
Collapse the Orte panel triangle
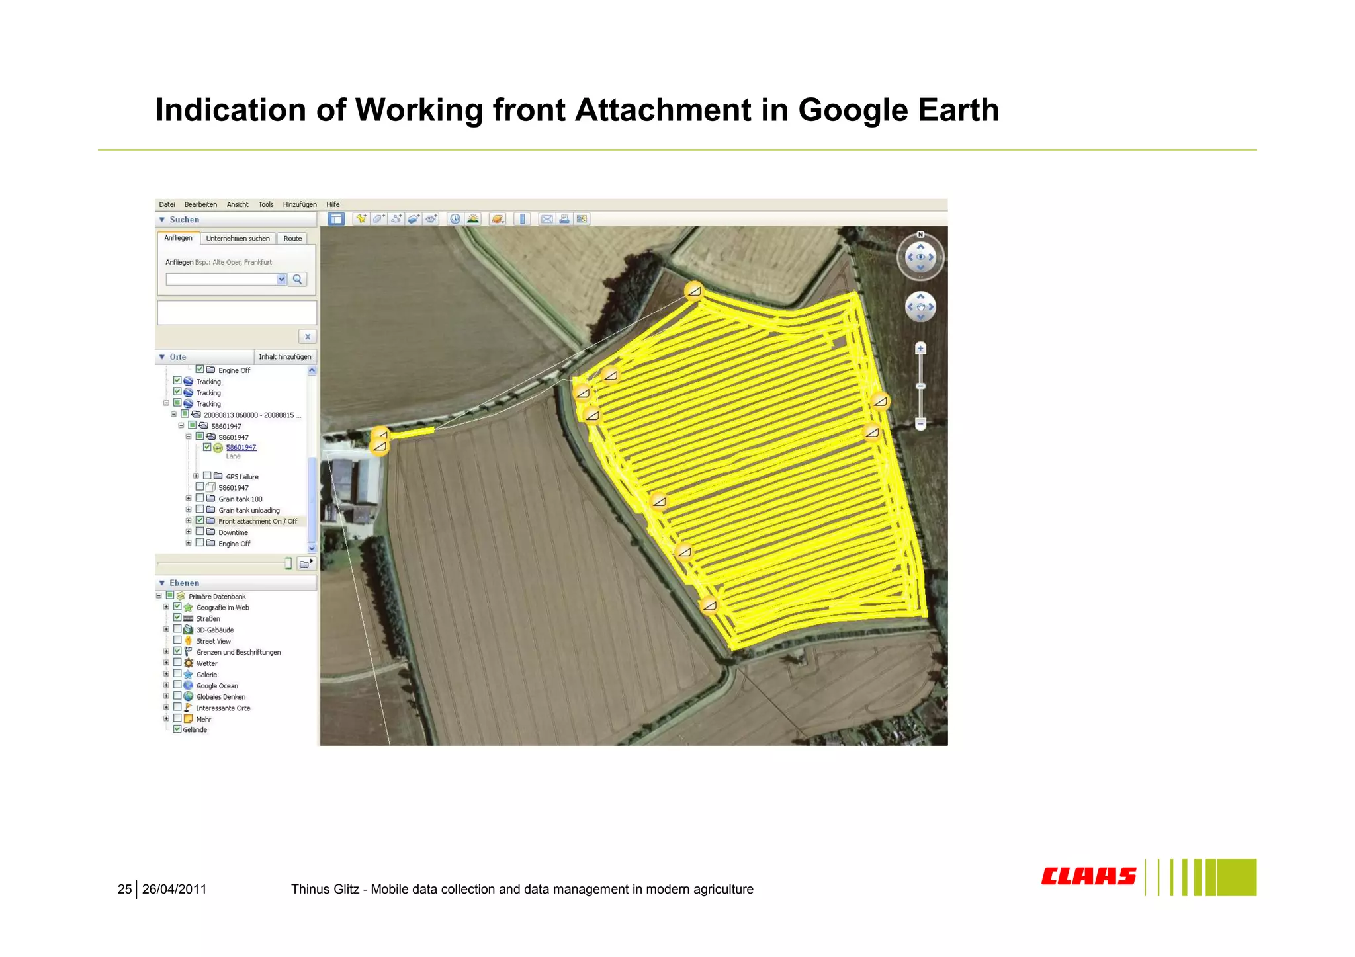pos(162,357)
